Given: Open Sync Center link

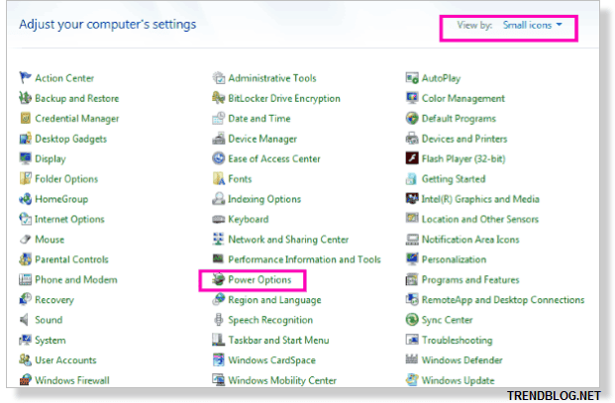Looking at the screenshot, I should (x=447, y=320).
